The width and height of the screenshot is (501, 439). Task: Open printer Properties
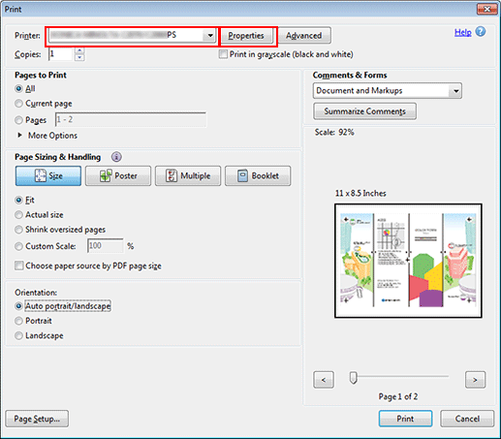pyautogui.click(x=246, y=36)
